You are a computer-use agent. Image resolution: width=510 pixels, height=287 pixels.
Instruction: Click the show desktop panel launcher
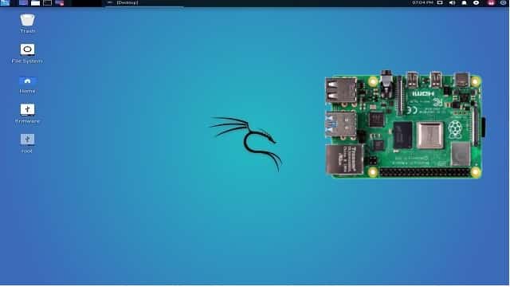tap(23, 3)
